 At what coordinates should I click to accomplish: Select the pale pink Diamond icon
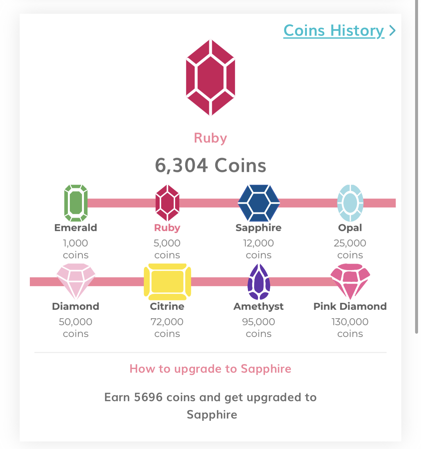pyautogui.click(x=76, y=282)
